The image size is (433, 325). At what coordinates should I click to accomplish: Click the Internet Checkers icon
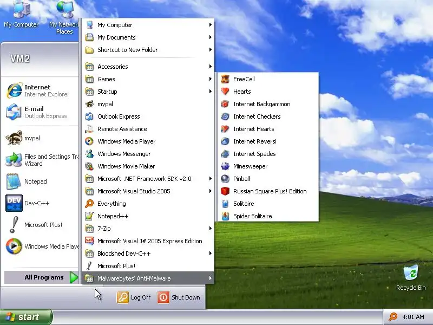point(225,116)
